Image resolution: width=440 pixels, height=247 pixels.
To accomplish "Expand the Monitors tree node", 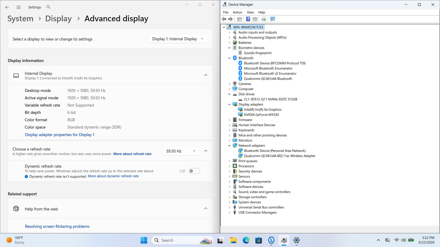I will click(x=229, y=141).
